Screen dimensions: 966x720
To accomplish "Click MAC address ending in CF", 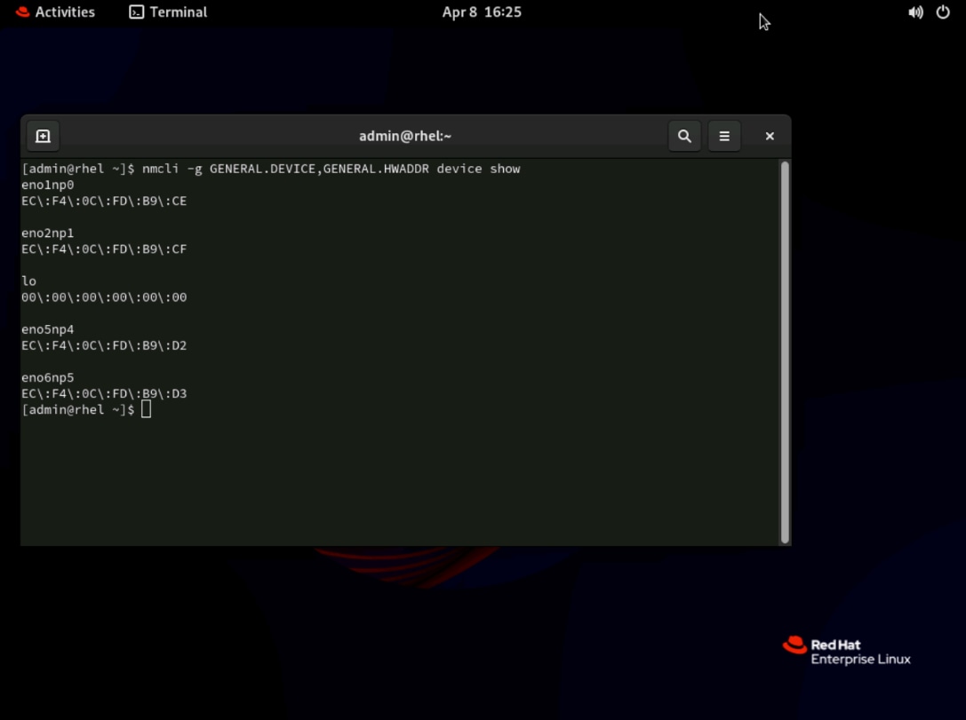I will 104,249.
